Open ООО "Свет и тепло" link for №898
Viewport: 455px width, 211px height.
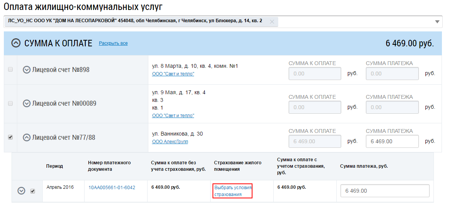pos(173,74)
